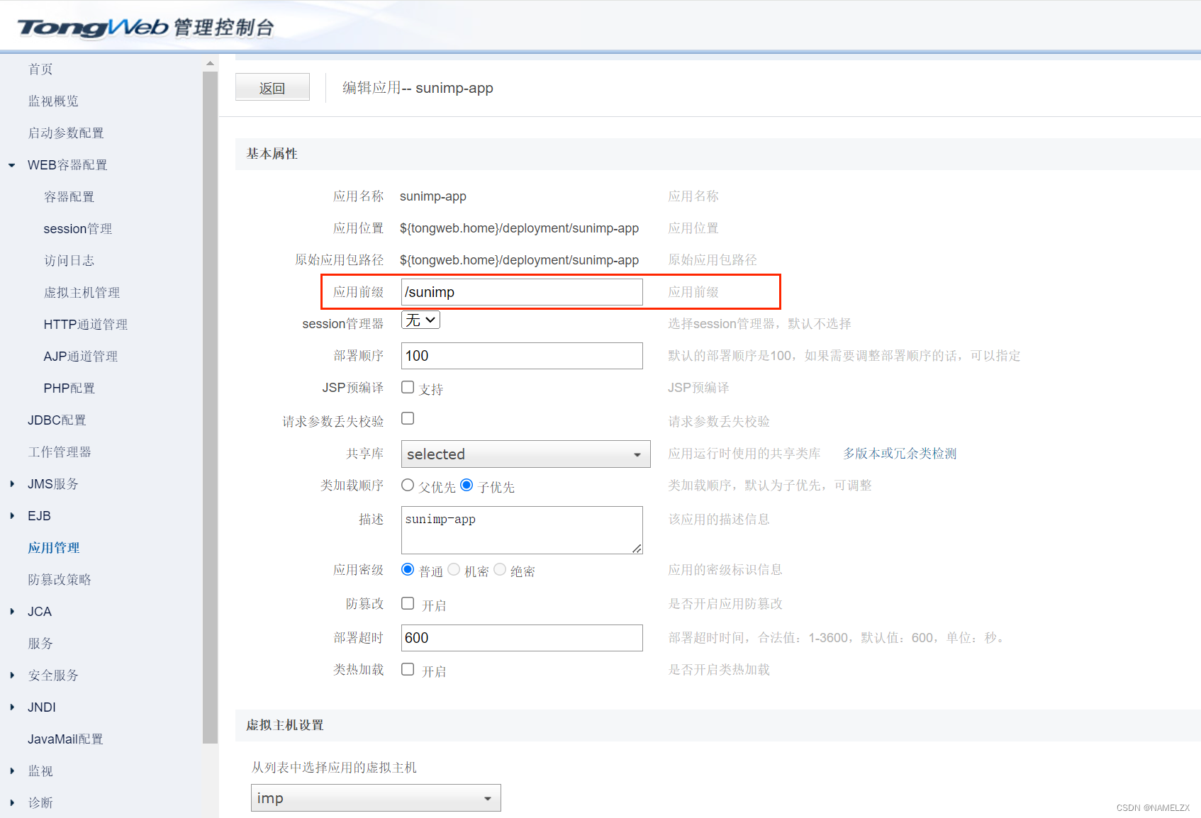Expand the JMS服务 menu arrow
Image resolution: width=1201 pixels, height=818 pixels.
pos(12,484)
